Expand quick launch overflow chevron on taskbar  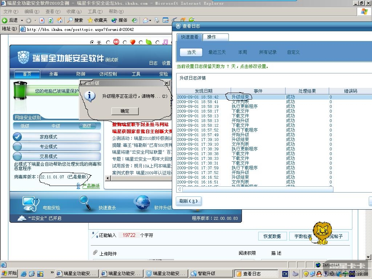52,272
